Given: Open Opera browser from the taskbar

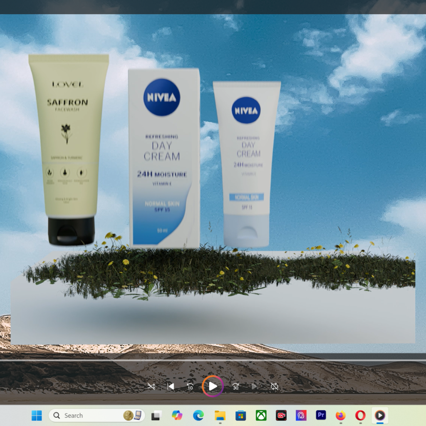Looking at the screenshot, I should tap(361, 415).
